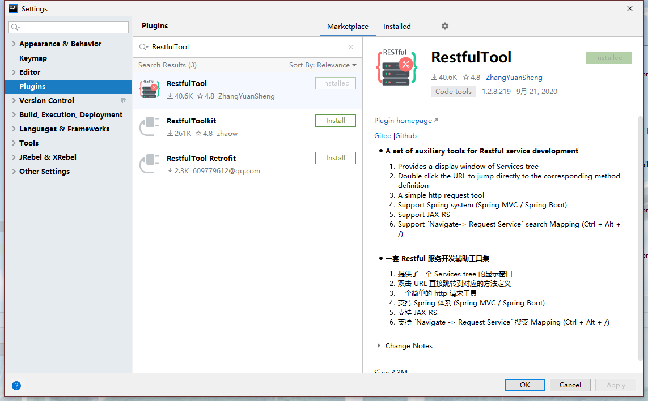Click the RestfulToolkit plugin icon
Screen dimensions: 648x401
coord(150,127)
